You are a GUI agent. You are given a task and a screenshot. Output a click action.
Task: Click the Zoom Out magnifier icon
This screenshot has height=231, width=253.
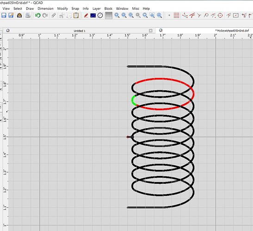pyautogui.click(x=124, y=15)
